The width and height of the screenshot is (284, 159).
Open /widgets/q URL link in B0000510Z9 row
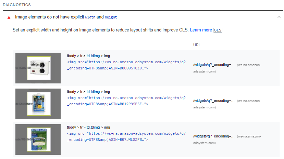(214, 65)
